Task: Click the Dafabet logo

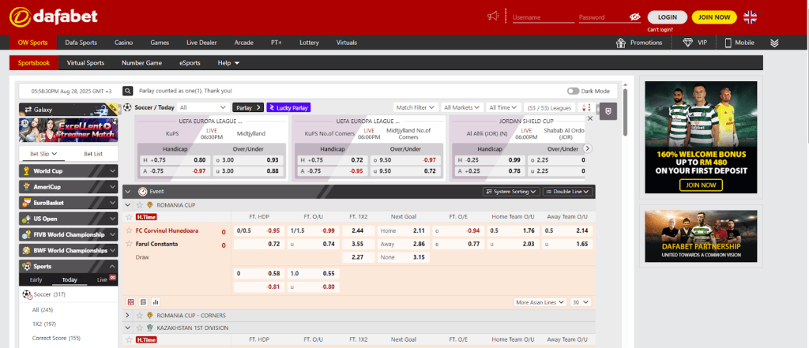Action: (53, 17)
